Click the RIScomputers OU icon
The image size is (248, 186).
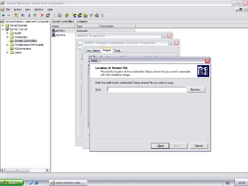[12, 48]
